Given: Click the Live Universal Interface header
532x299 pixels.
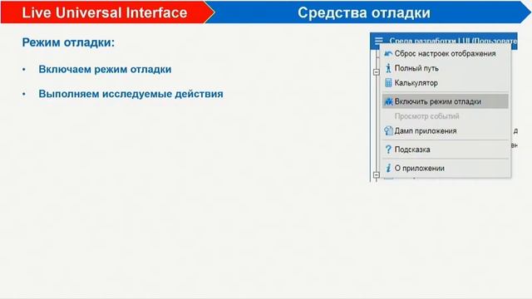Looking at the screenshot, I should click(x=105, y=13).
